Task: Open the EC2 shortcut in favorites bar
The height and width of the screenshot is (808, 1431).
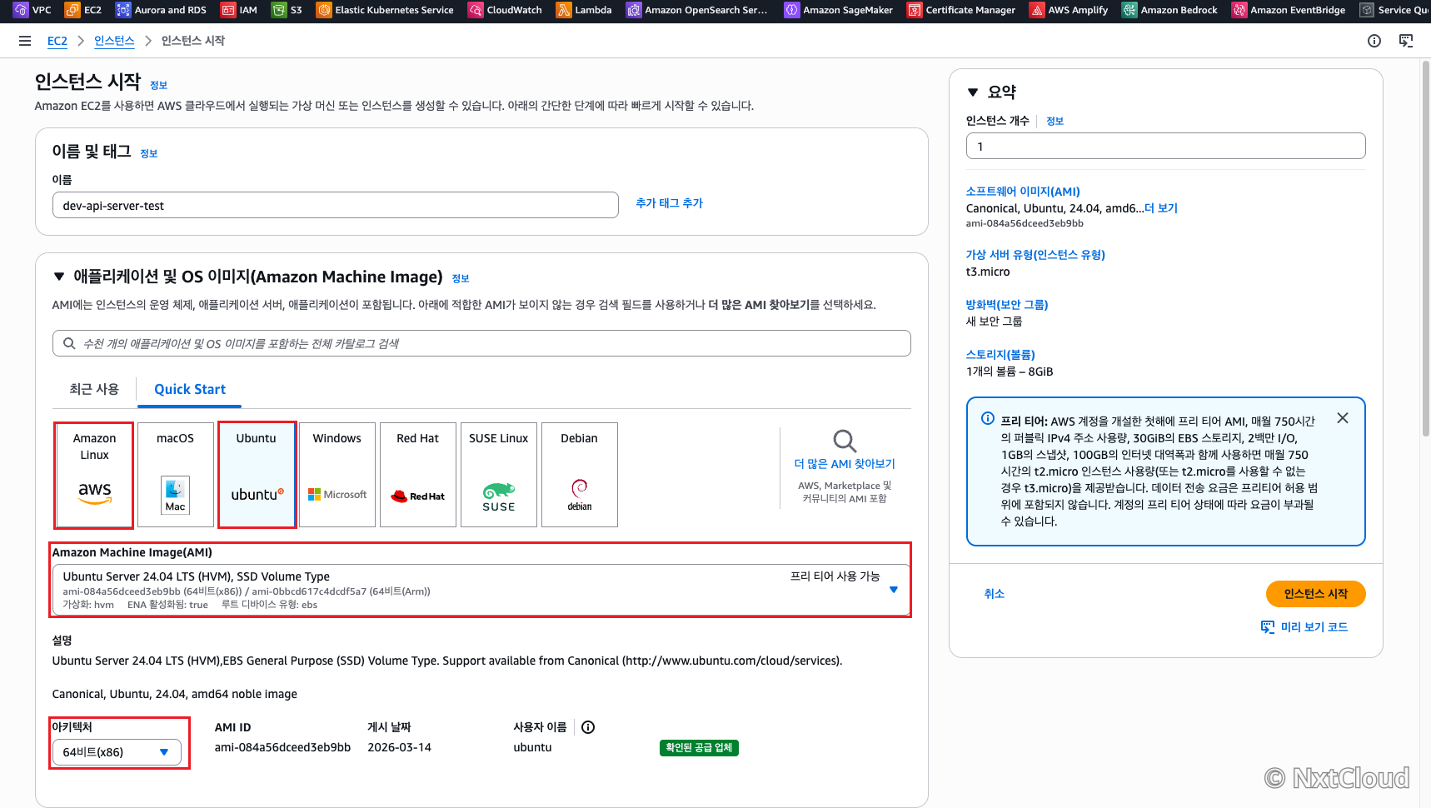Action: 83,10
